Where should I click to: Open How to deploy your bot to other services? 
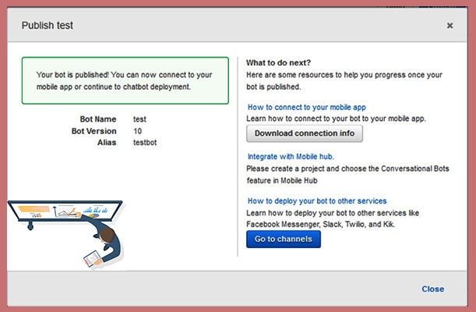[x=316, y=201]
